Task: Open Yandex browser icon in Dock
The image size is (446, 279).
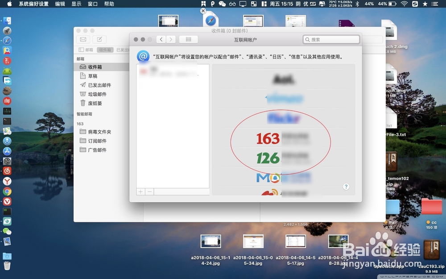Action: (7, 181)
